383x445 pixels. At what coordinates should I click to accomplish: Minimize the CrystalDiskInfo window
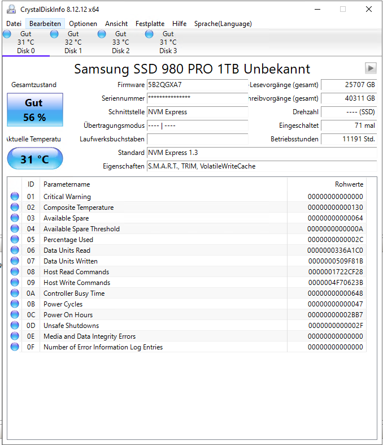pos(317,10)
